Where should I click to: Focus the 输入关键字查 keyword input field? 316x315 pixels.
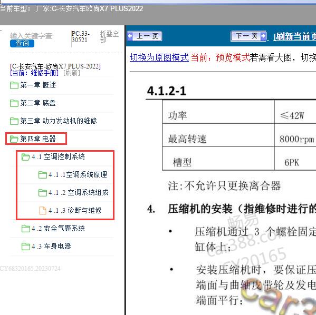31,36
